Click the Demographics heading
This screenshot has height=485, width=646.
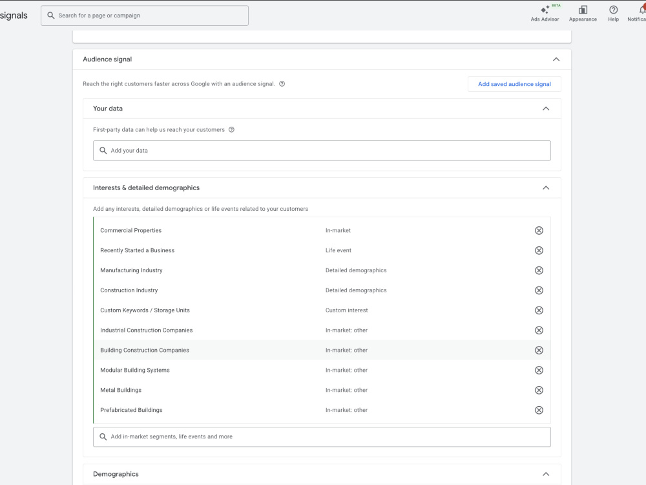(x=116, y=474)
